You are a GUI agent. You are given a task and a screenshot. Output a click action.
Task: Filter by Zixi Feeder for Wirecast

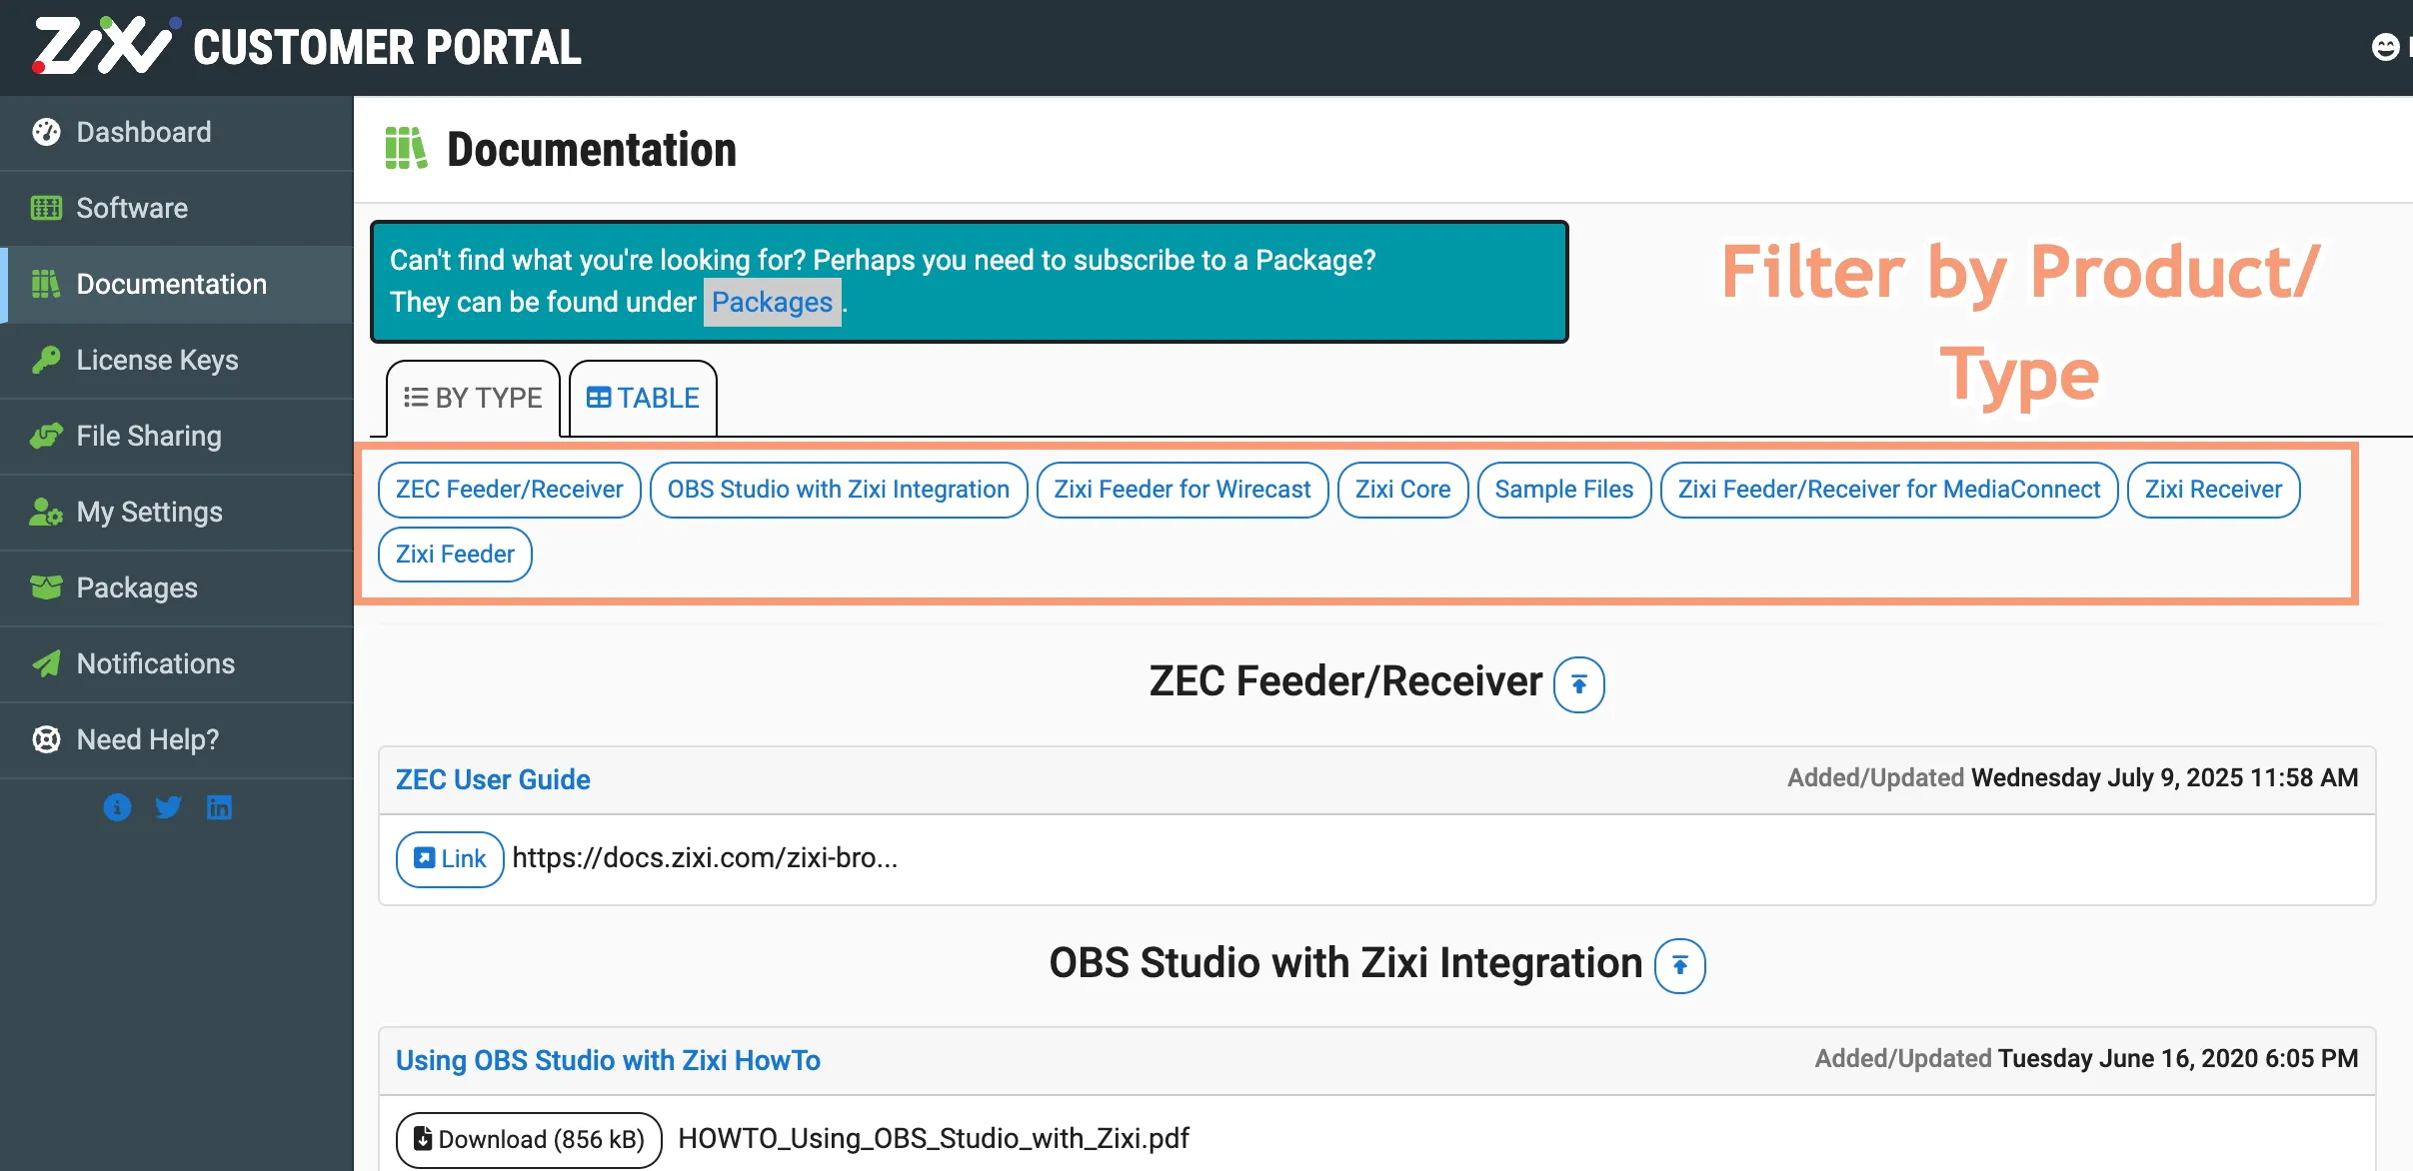[1183, 490]
